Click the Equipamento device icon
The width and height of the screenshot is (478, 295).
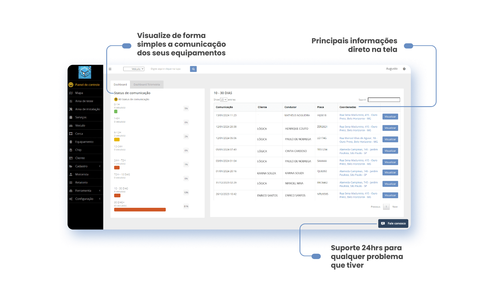[x=71, y=142]
